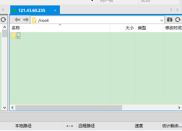
Task: Click the /root remote path field
Action: (x=97, y=20)
